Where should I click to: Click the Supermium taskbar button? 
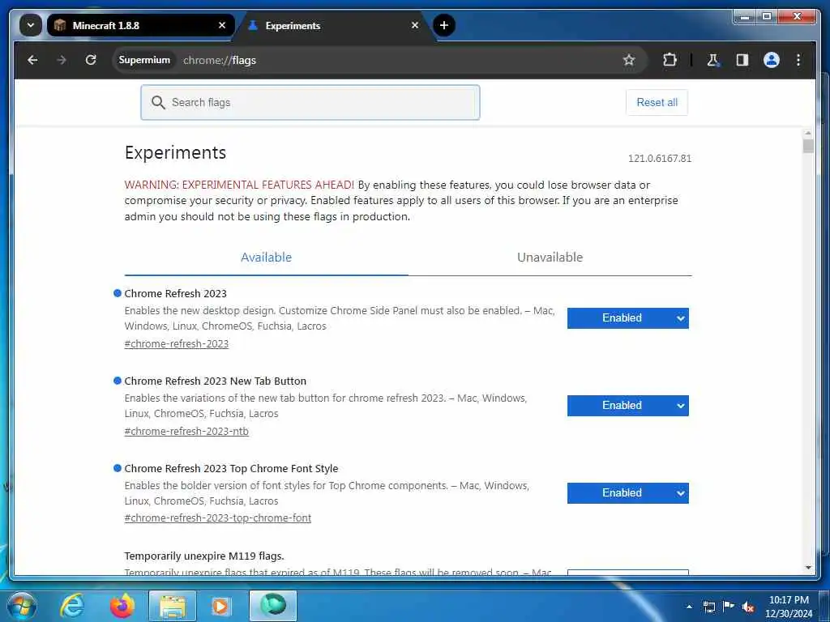click(273, 606)
